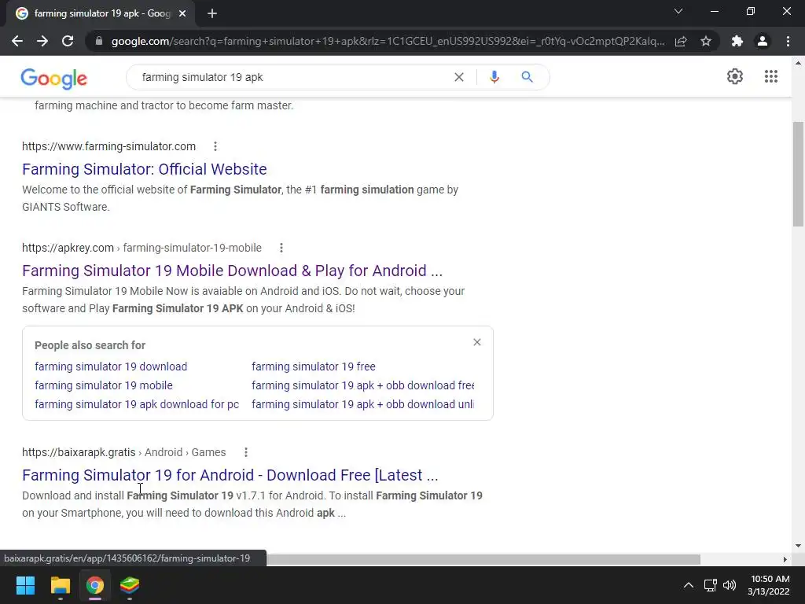The width and height of the screenshot is (805, 604).
Task: Search farming simulator 19 apk + obb download free
Action: pos(363,385)
